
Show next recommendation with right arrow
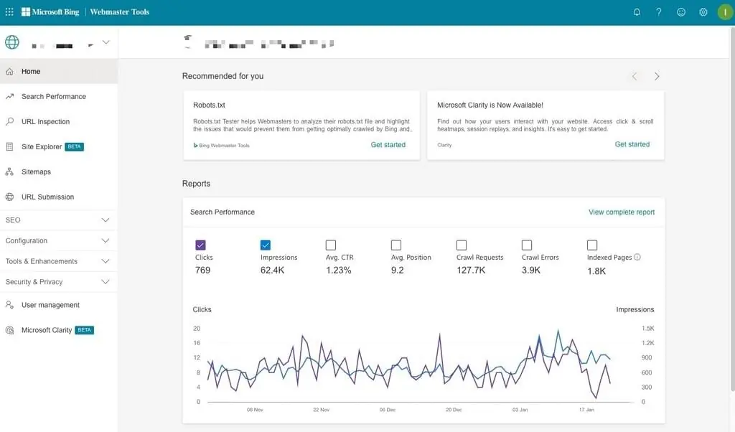click(657, 77)
